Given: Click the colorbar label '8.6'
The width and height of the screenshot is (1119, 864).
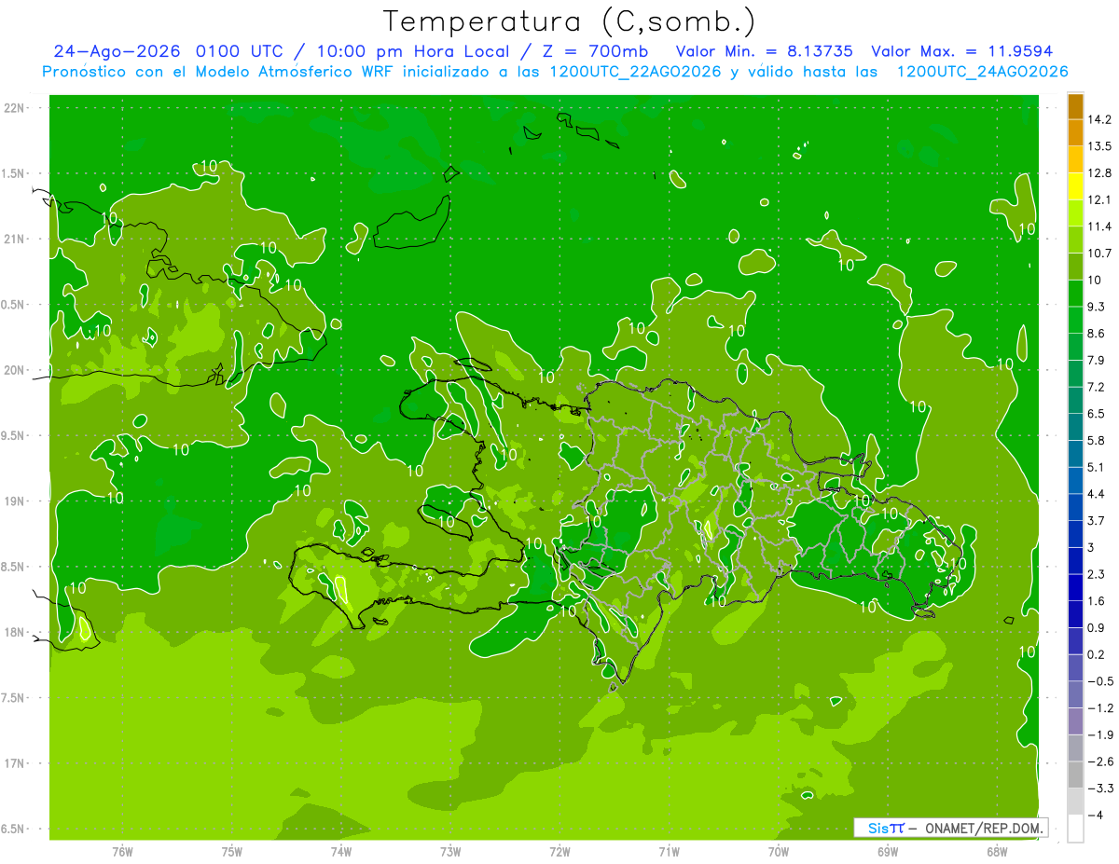Looking at the screenshot, I should click(x=1098, y=334).
